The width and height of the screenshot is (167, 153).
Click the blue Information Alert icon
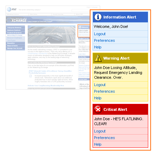[98, 17]
